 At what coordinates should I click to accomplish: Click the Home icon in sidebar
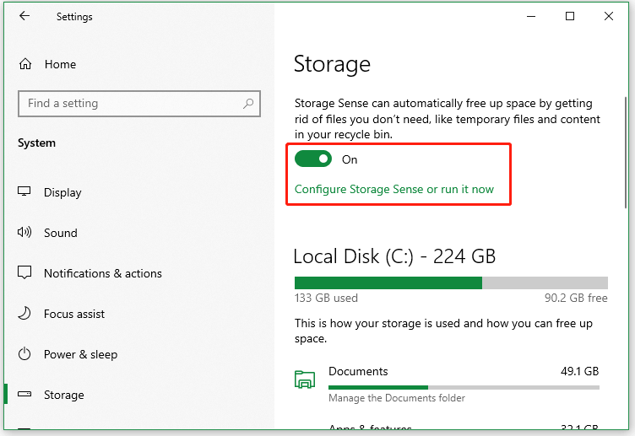click(x=25, y=64)
